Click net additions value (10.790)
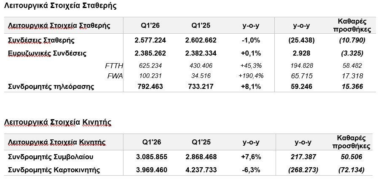378x179 pixels. click(352, 40)
